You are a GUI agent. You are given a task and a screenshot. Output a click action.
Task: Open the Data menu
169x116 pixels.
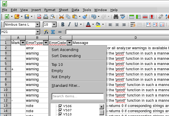75,10
